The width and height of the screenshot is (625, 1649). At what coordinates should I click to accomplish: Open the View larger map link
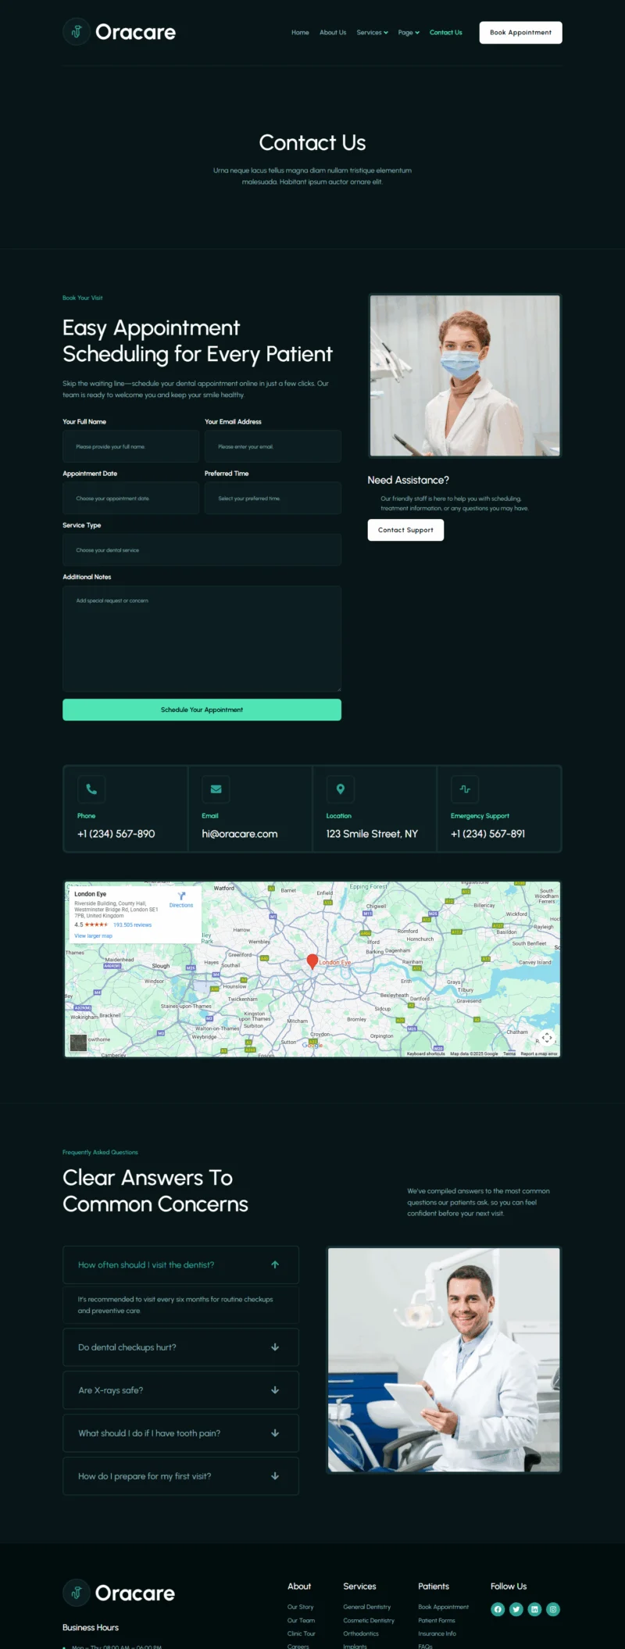(93, 935)
